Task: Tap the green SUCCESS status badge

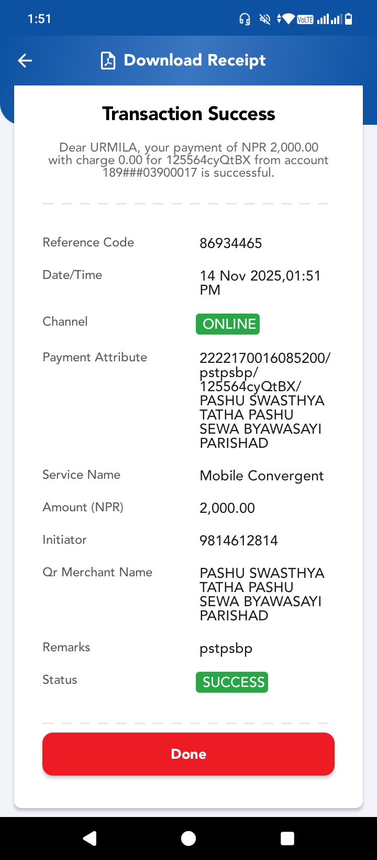Action: (x=232, y=682)
